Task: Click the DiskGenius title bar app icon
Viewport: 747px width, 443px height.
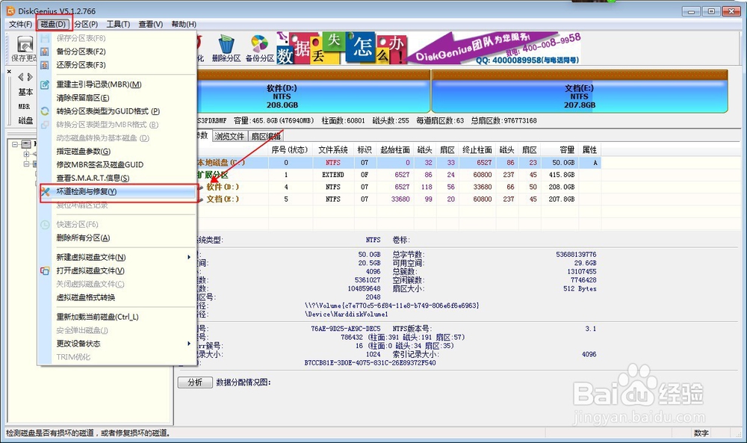Action: point(10,10)
